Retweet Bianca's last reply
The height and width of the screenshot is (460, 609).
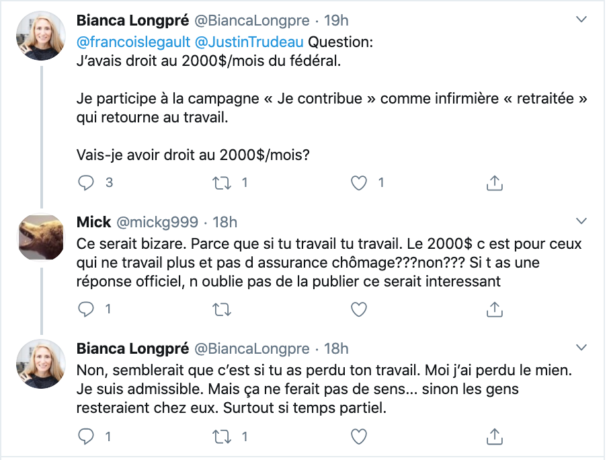pos(222,436)
